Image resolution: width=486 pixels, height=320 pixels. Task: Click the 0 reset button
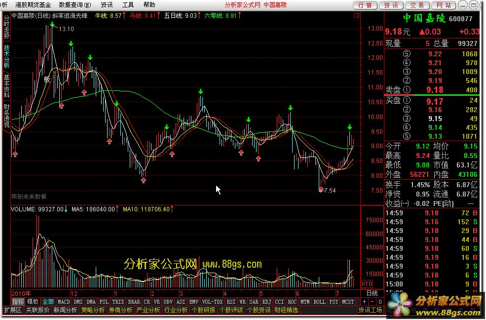click(x=380, y=302)
